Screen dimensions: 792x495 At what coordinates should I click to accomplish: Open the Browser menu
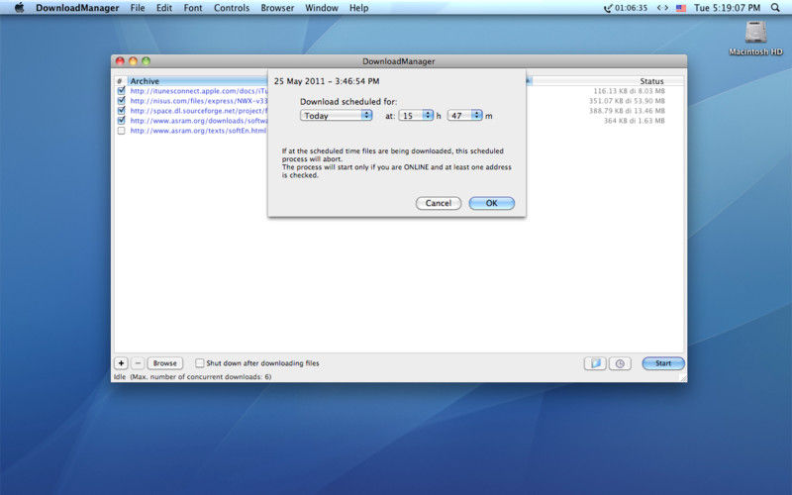[x=277, y=8]
